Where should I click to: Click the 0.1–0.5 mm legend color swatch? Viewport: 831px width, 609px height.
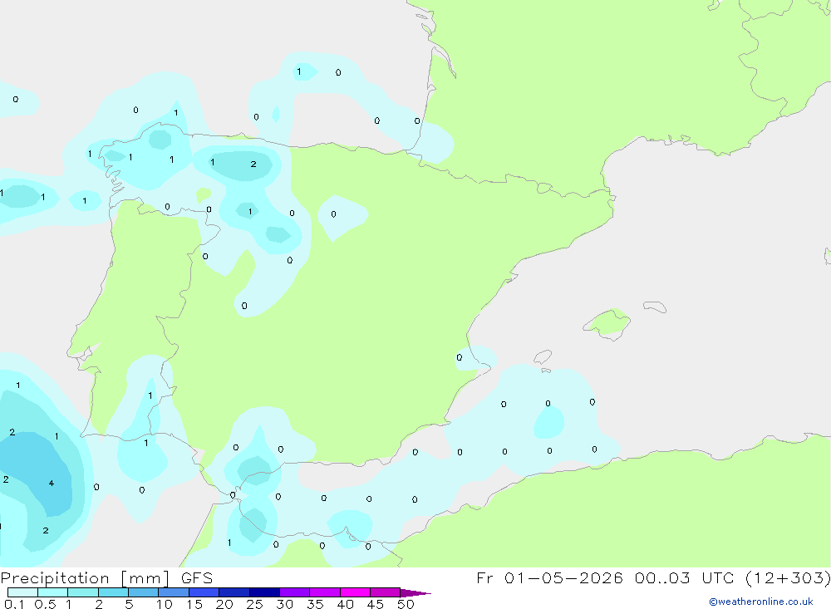click(22, 592)
